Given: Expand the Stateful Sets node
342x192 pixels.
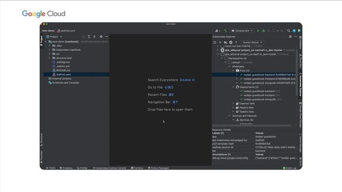Looking at the screenshot, I should pyautogui.click(x=233, y=111).
